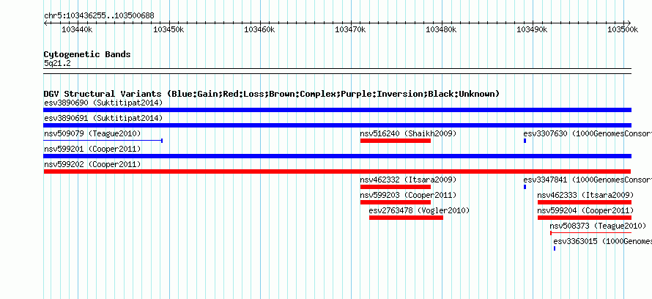
Task: Click the esv3363015 (1000Genomes) label
Action: pyautogui.click(x=602, y=241)
